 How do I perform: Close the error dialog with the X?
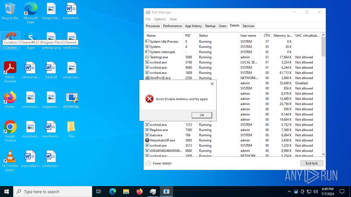point(212,84)
